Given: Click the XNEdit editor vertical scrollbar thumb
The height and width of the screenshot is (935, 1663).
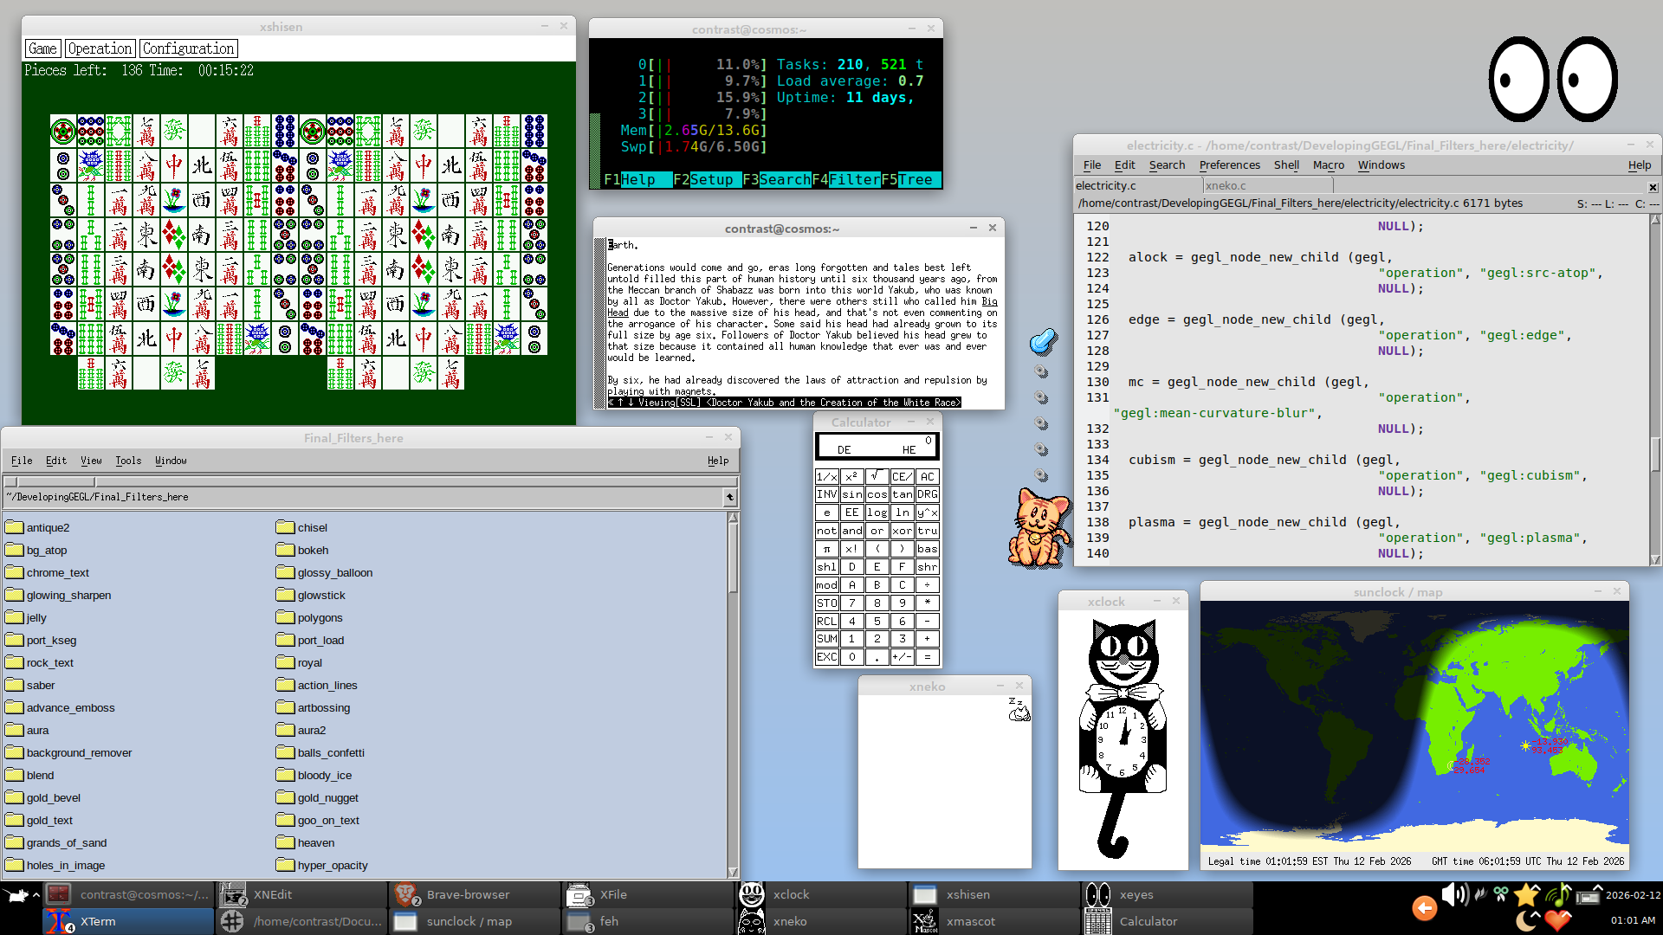Looking at the screenshot, I should (1655, 455).
